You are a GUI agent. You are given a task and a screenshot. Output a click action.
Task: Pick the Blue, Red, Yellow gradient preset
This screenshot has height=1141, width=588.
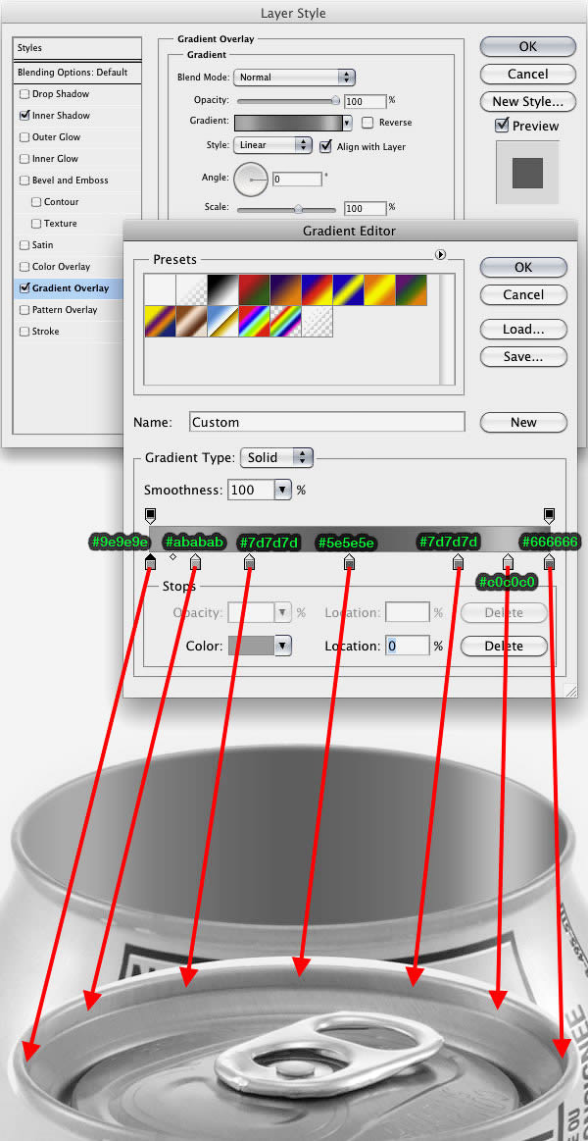click(317, 289)
